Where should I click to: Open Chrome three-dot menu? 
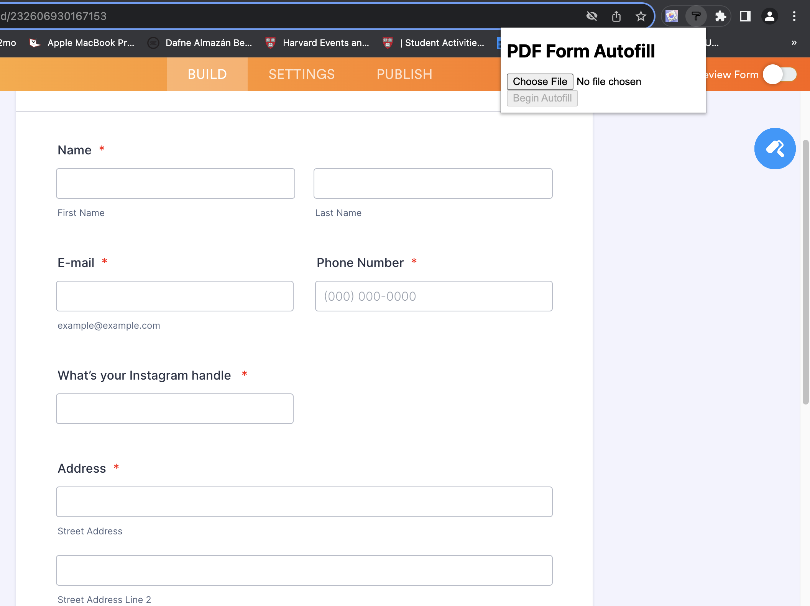pos(794,16)
